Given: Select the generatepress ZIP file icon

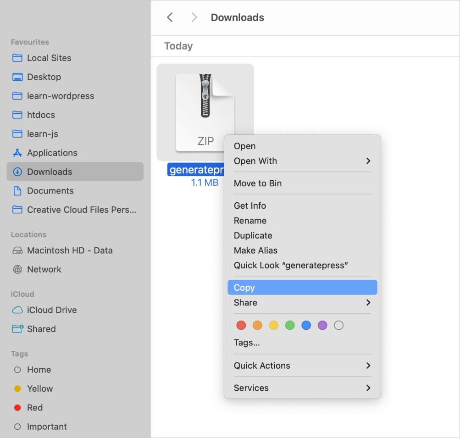Looking at the screenshot, I should click(205, 113).
